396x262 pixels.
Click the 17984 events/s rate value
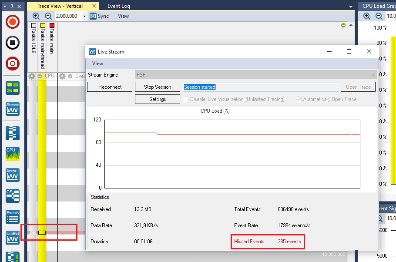tap(294, 225)
